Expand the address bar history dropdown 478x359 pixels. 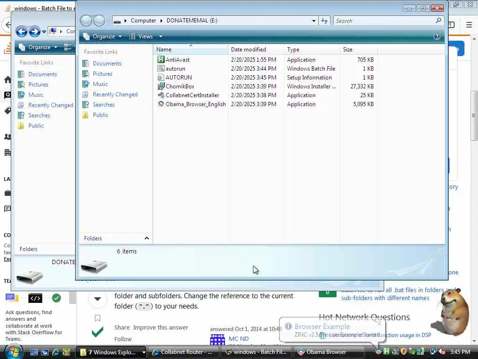pos(314,21)
